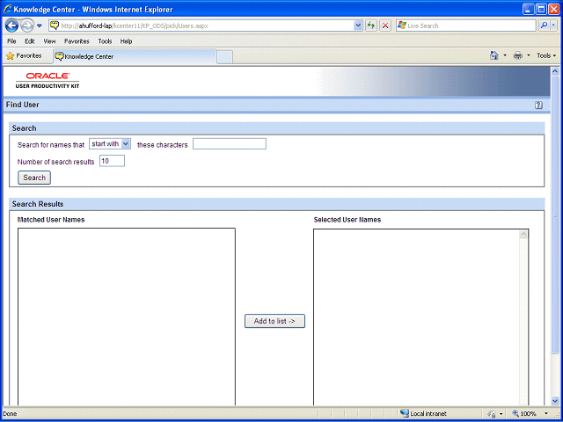Screen dimensions: 563x422
Task: Click the Print icon
Action: [x=518, y=55]
